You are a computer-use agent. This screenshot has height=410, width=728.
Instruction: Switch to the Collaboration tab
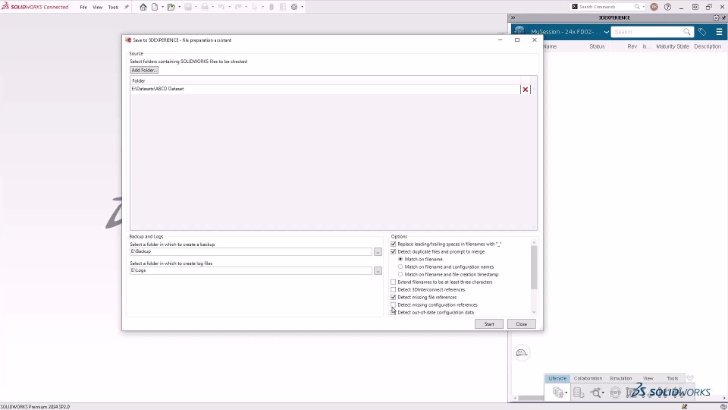pos(588,378)
